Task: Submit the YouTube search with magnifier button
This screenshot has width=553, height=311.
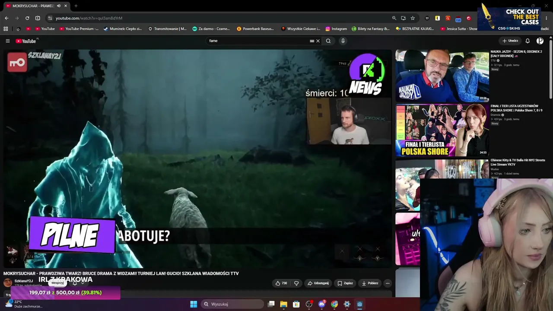Action: click(328, 41)
